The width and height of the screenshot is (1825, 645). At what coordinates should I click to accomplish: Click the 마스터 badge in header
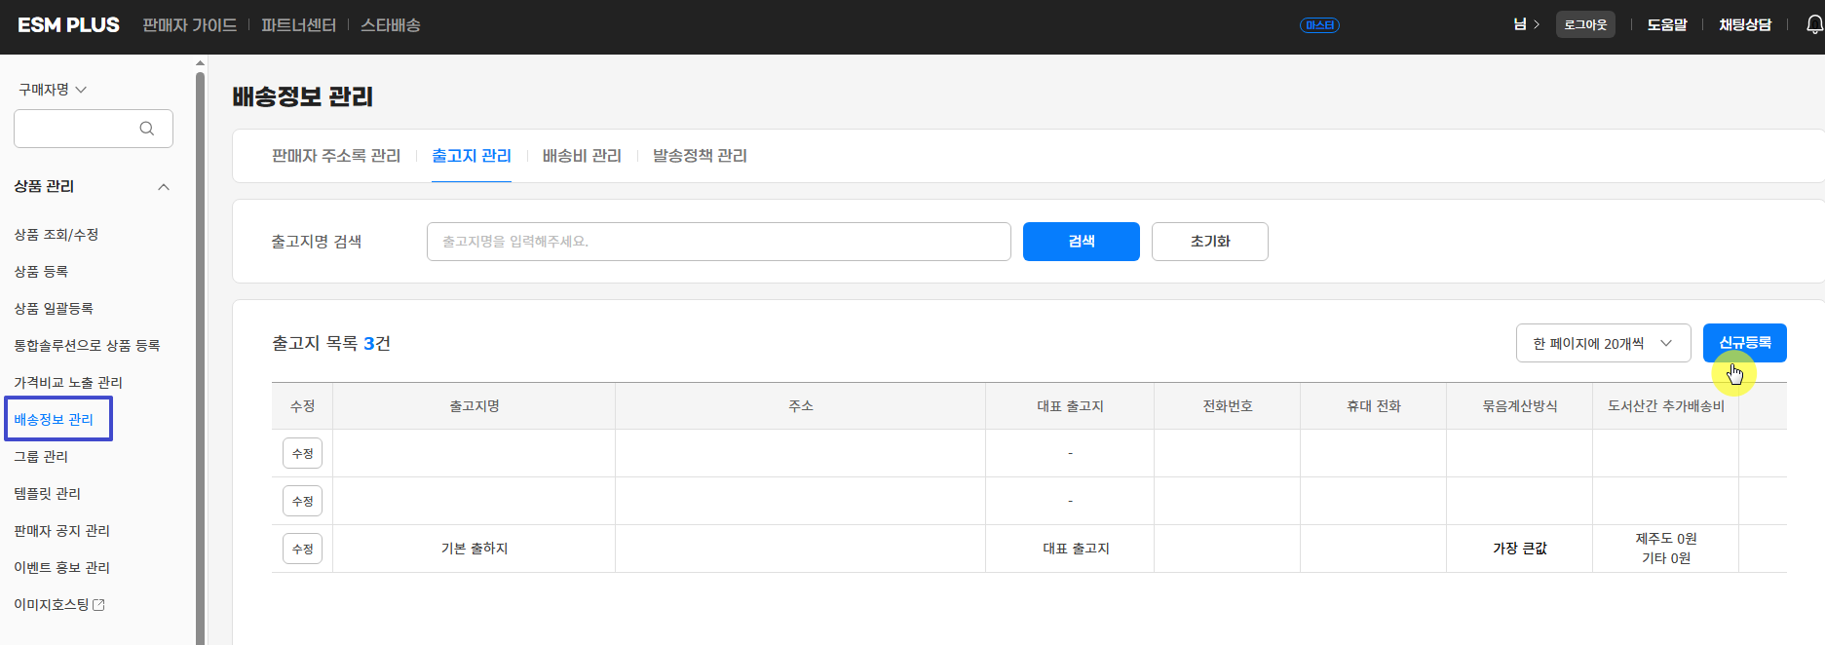[1319, 25]
